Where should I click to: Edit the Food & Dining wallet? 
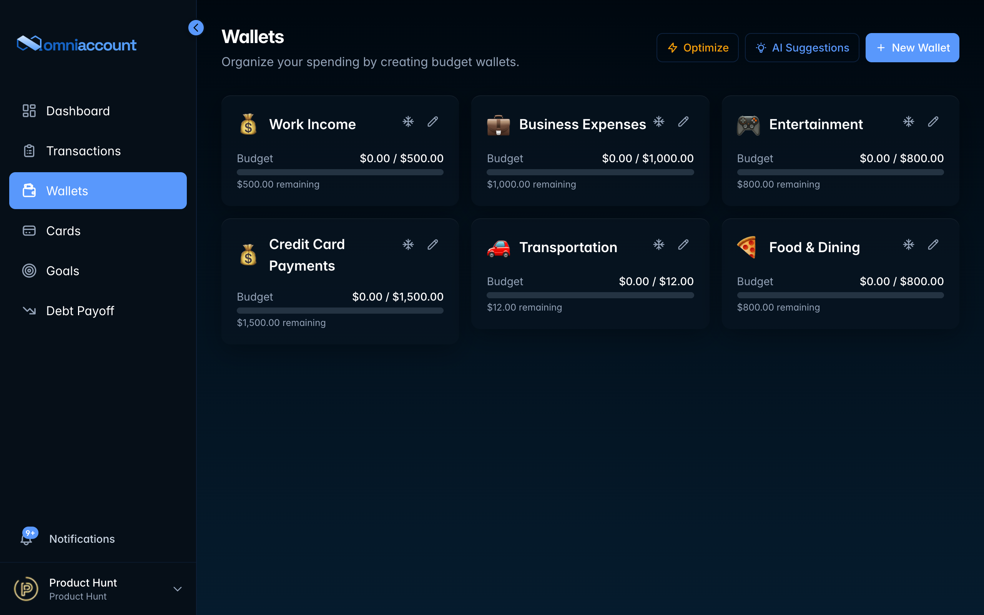pyautogui.click(x=934, y=244)
